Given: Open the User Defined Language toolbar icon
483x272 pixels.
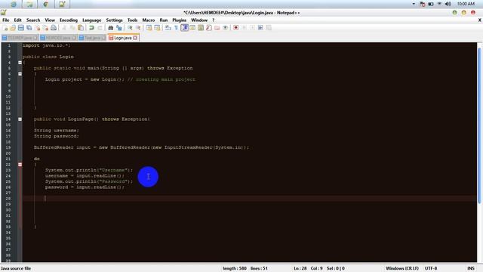Looking at the screenshot, I should (x=192, y=28).
